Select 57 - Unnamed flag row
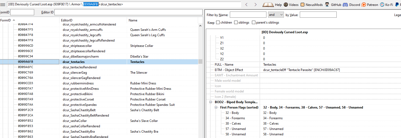Viewport: 401px width, 138px height. click(x=304, y=129)
